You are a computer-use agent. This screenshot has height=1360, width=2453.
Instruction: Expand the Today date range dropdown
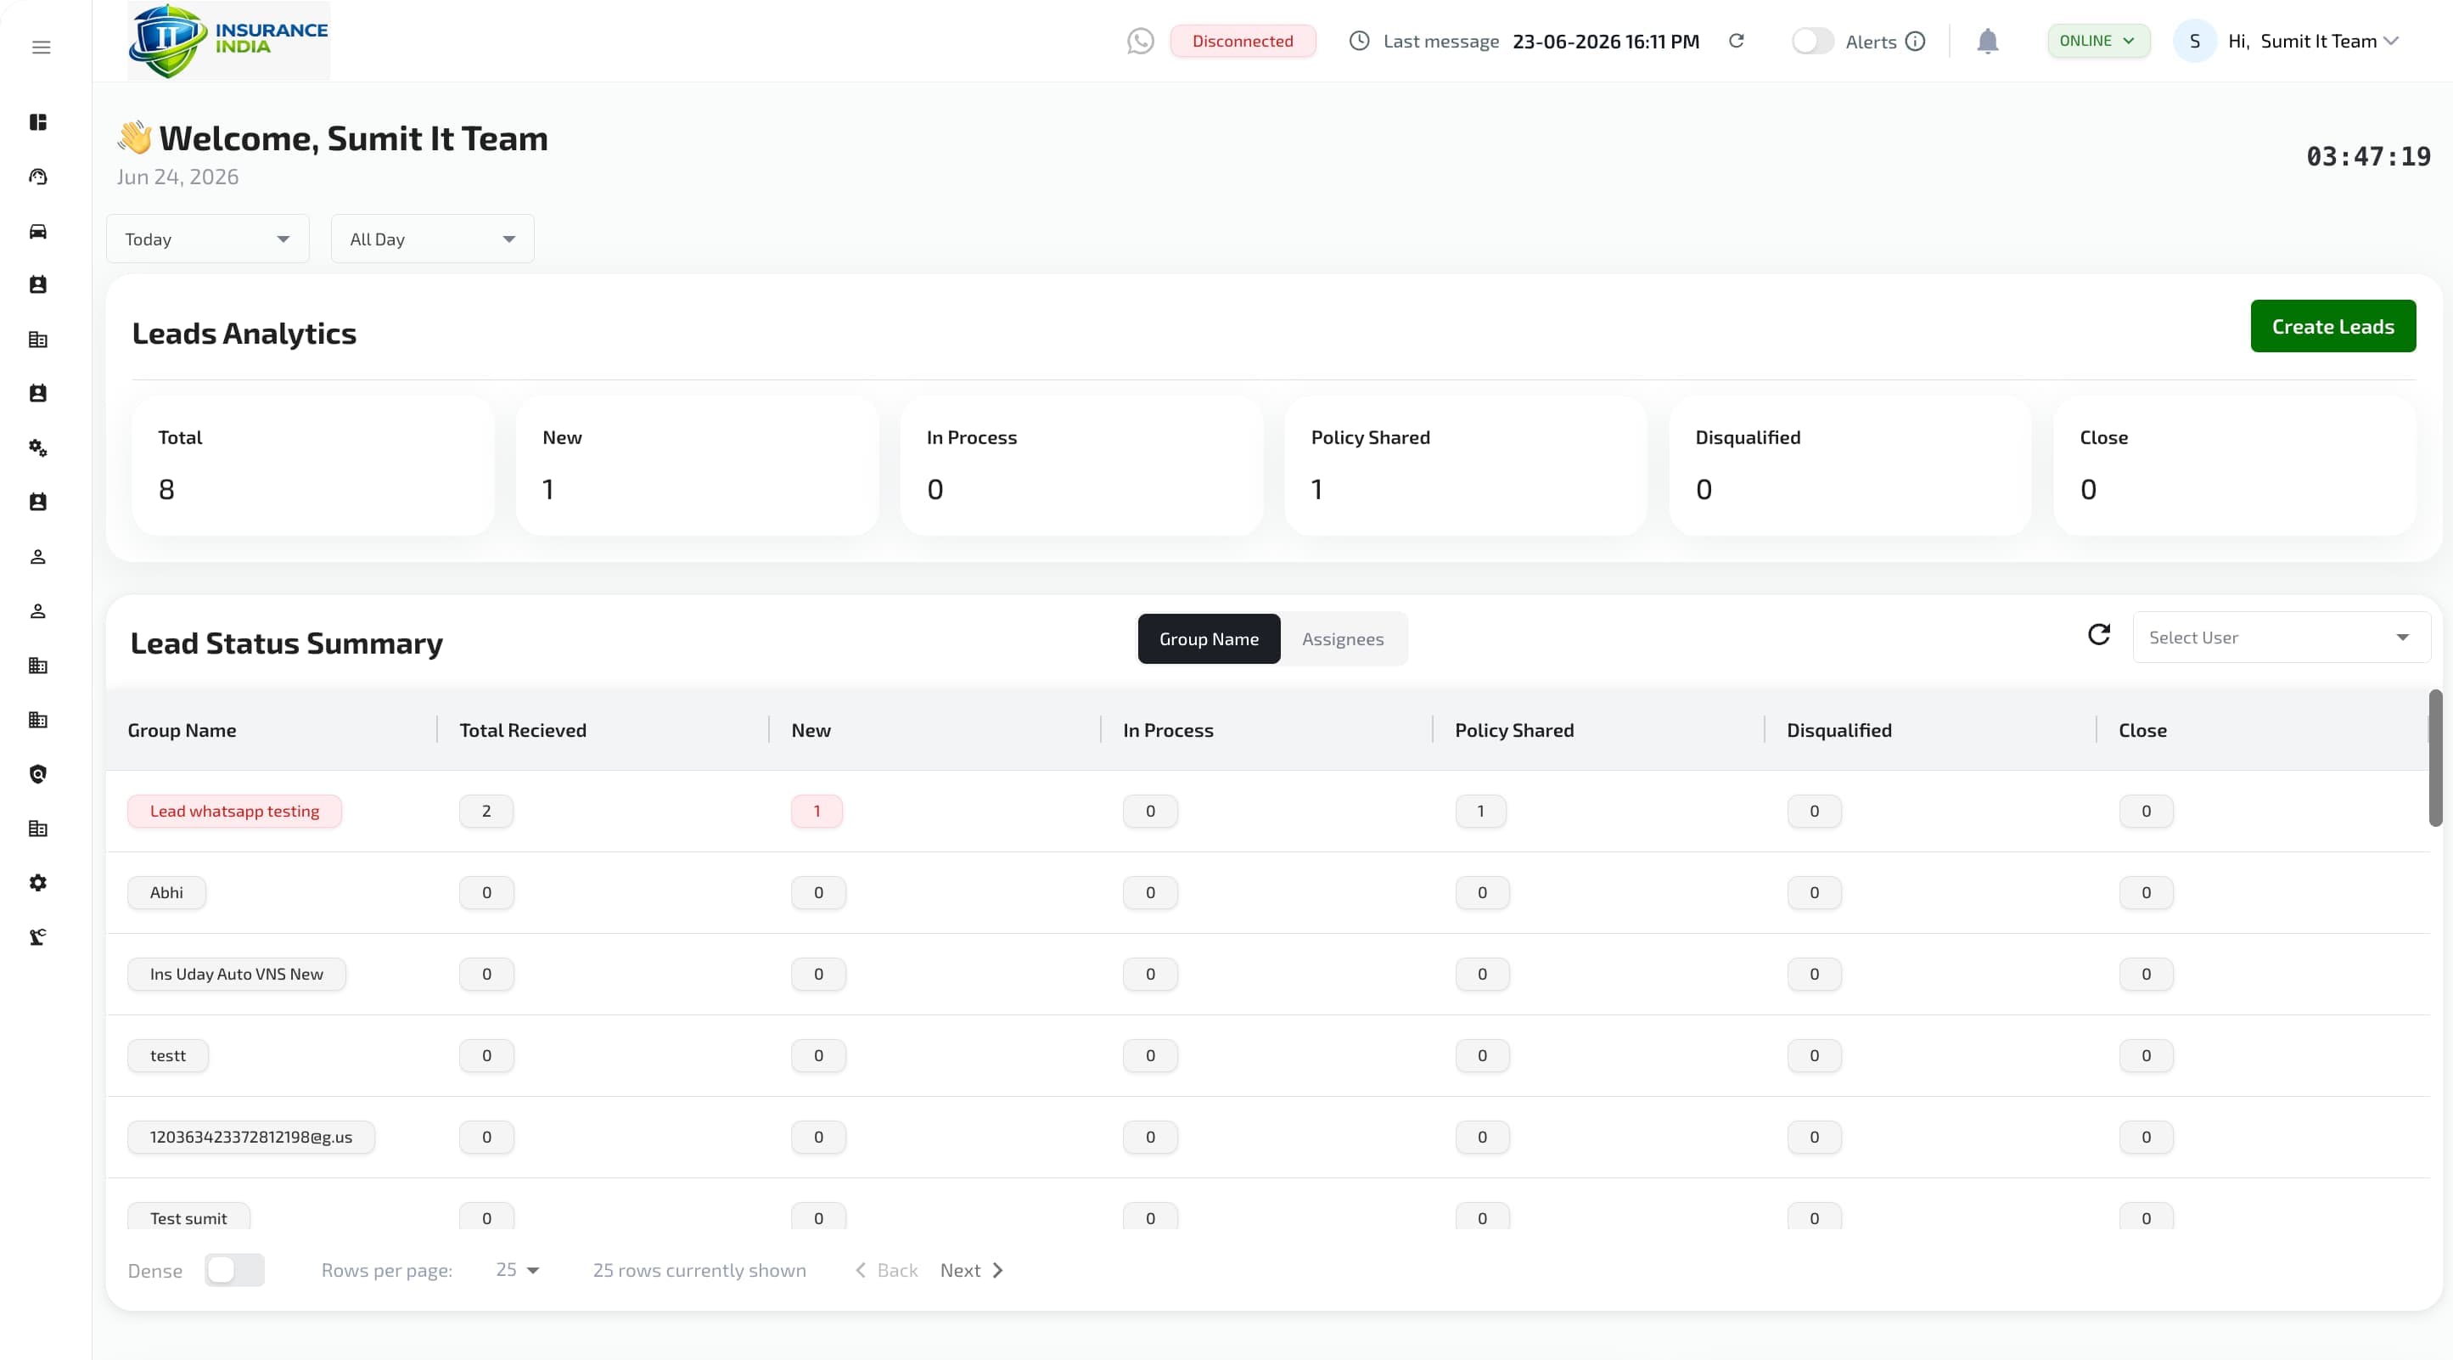click(x=208, y=239)
